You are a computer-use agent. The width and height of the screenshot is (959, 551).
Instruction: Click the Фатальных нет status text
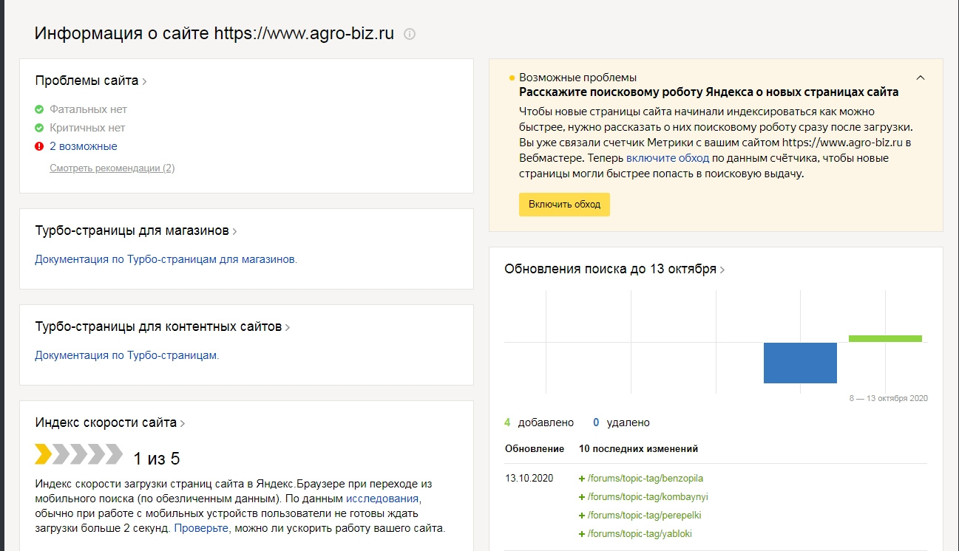(88, 109)
